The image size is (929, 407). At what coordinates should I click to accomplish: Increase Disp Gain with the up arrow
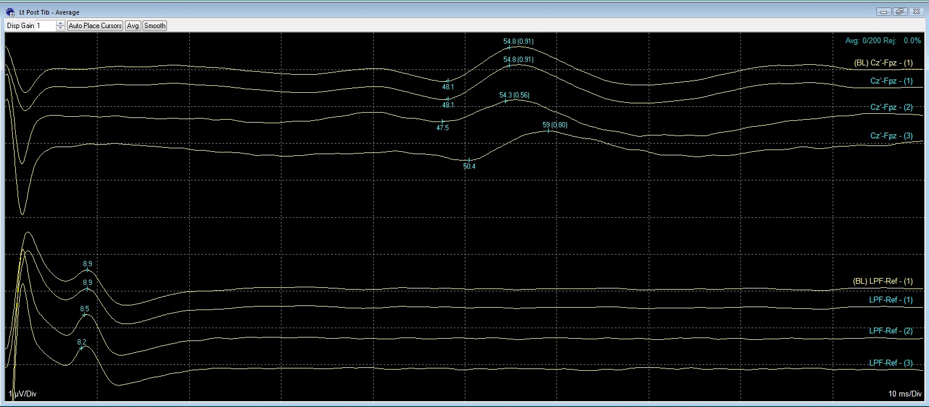pyautogui.click(x=60, y=23)
